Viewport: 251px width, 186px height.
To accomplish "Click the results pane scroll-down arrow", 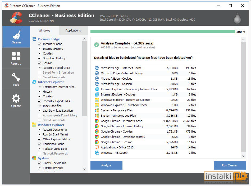I will click(x=244, y=156).
